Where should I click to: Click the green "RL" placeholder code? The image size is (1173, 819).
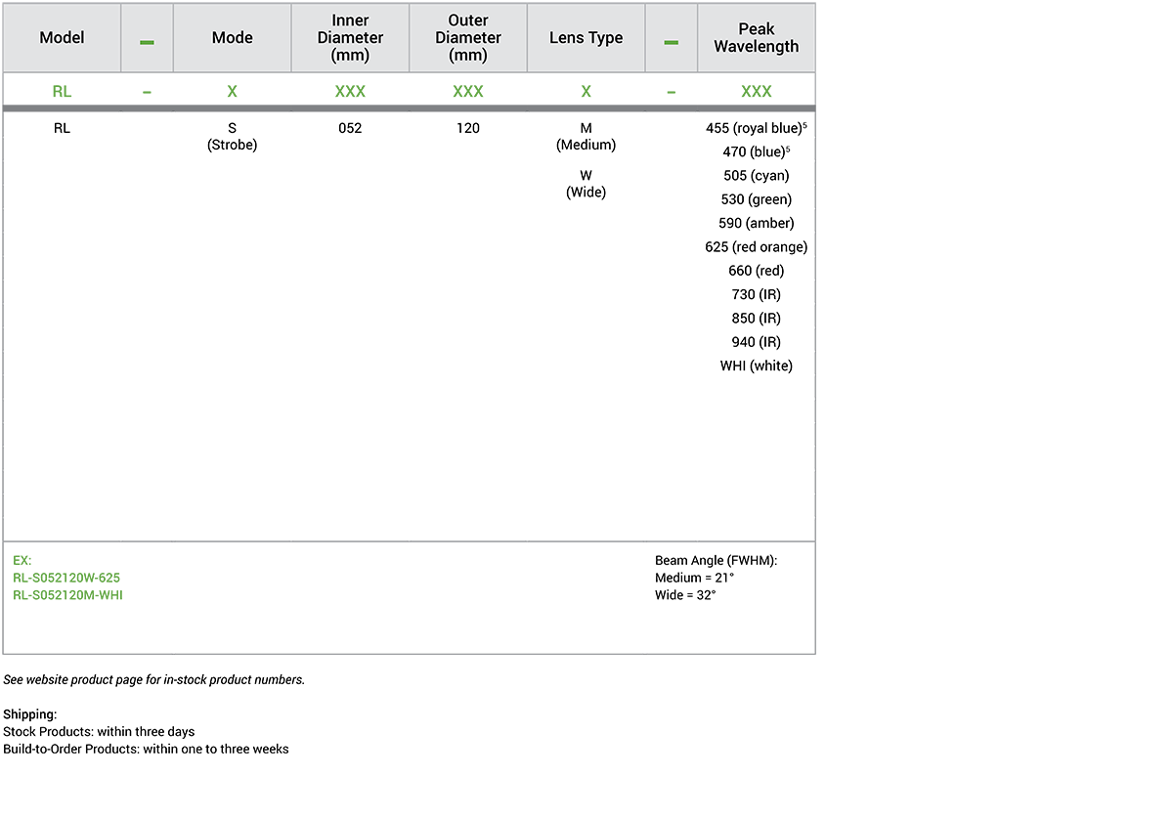coord(62,91)
